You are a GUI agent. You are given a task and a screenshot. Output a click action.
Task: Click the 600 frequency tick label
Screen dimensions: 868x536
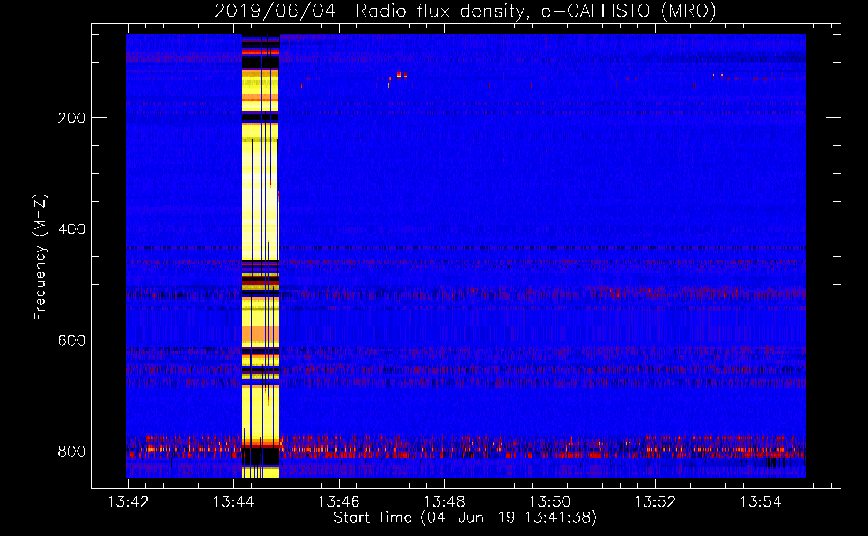click(x=72, y=341)
